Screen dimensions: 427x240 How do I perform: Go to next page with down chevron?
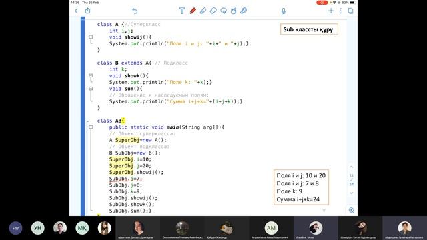[x=352, y=193]
